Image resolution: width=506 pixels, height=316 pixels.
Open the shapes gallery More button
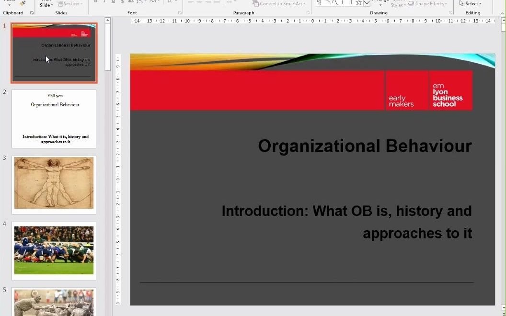367,2
